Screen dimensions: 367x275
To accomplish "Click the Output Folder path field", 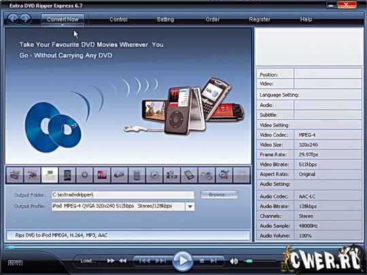I will pyautogui.click(x=123, y=195).
